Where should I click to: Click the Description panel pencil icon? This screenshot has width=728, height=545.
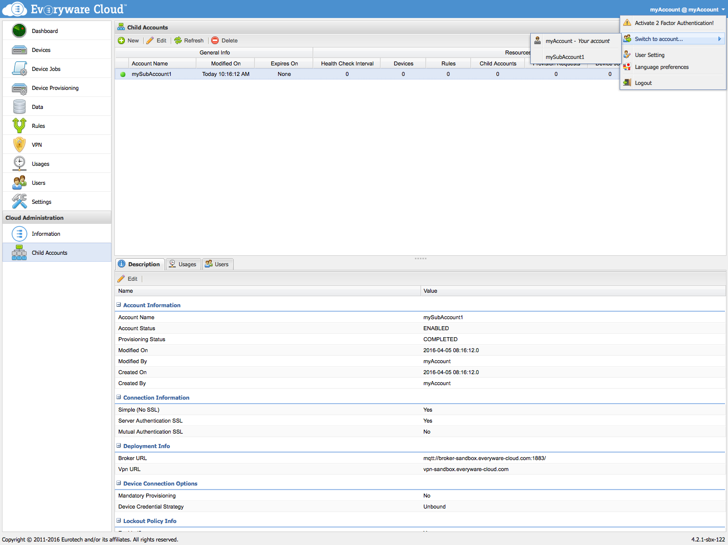pyautogui.click(x=121, y=279)
